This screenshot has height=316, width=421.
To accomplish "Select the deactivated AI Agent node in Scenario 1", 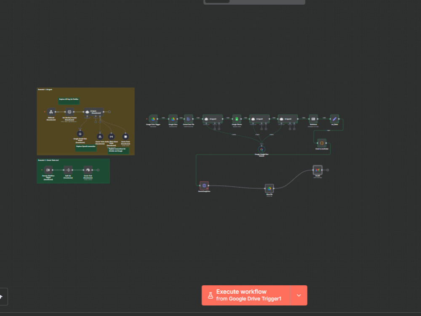I will pyautogui.click(x=94, y=112).
